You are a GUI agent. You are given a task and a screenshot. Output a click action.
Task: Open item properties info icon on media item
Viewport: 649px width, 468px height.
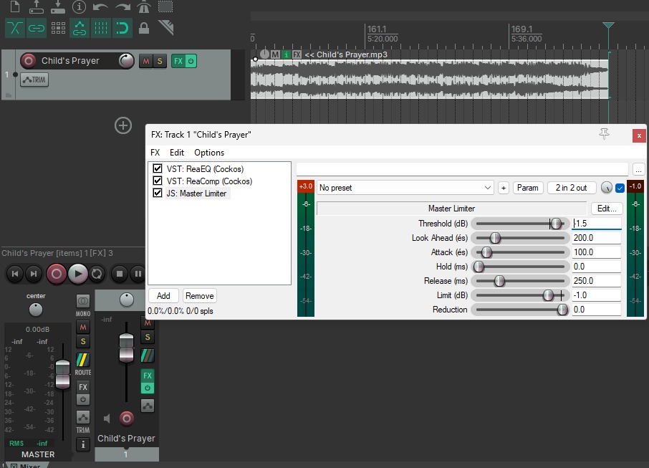[x=286, y=54]
